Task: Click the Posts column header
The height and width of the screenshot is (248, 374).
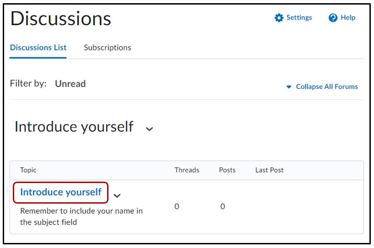Action: (227, 170)
